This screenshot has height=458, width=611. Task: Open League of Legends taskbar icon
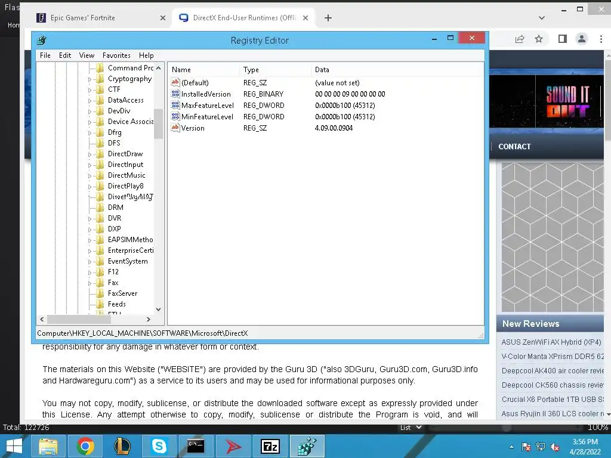click(122, 446)
